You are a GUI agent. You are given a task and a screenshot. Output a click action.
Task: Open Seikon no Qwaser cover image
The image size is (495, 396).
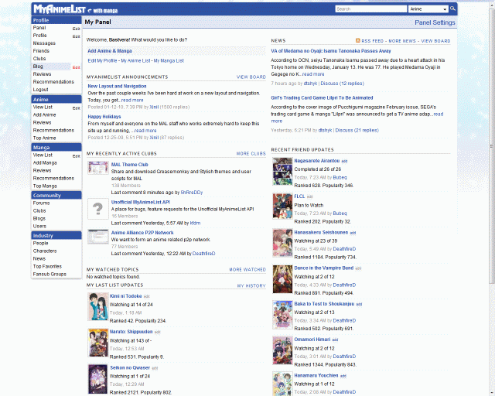coord(98,379)
